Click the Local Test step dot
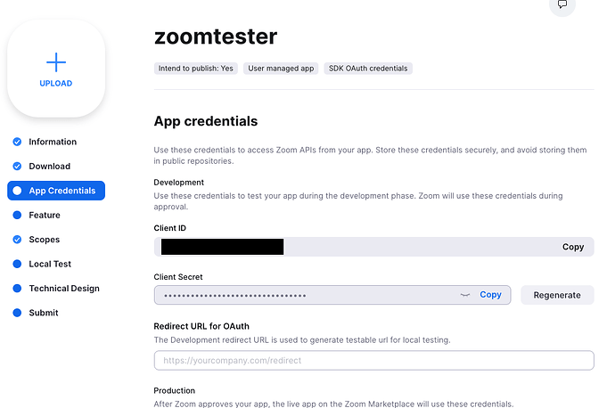The width and height of the screenshot is (615, 408). pos(16,264)
